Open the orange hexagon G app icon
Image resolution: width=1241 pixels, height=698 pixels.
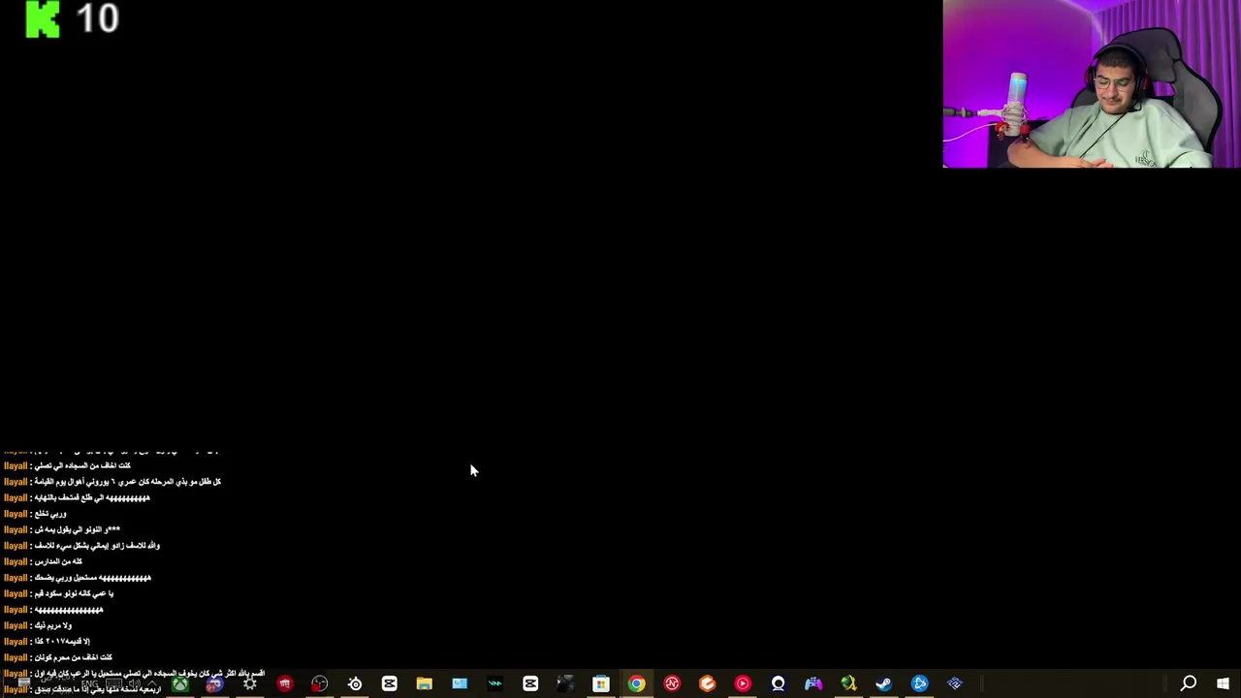[x=707, y=684]
